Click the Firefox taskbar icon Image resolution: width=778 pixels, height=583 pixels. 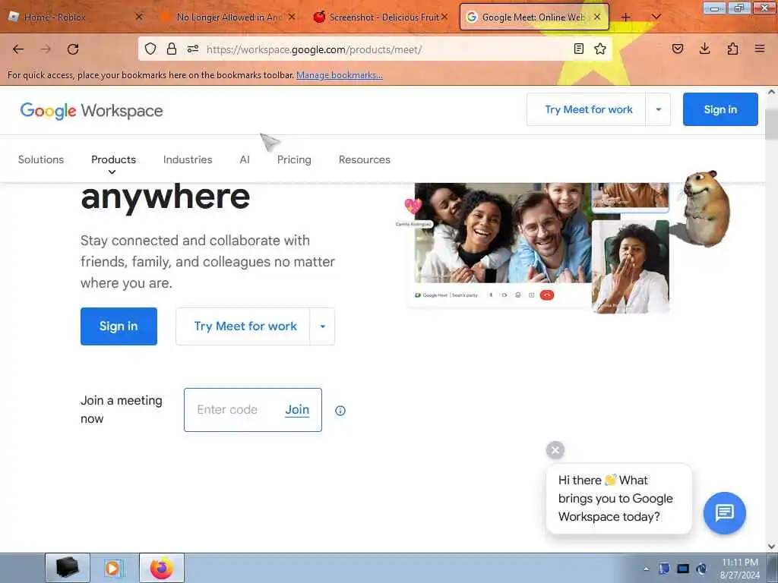(x=162, y=568)
